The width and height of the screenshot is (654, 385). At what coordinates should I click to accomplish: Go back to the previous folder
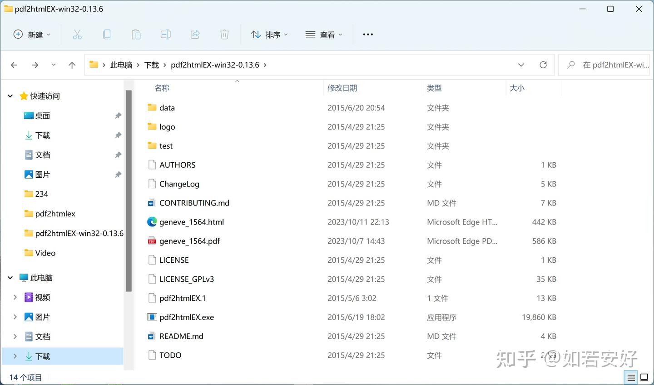[14, 65]
